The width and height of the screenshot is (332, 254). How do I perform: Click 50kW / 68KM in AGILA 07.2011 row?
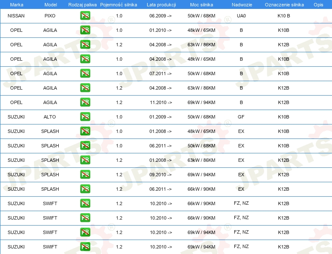point(201,73)
